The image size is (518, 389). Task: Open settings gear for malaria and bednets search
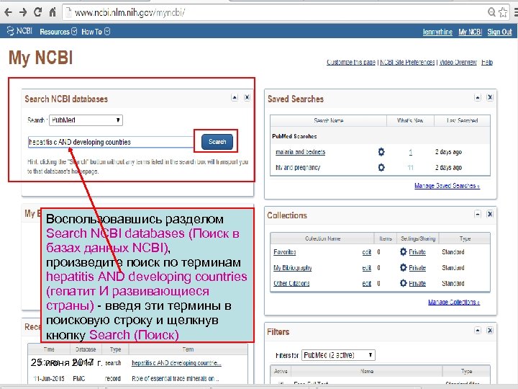381,152
